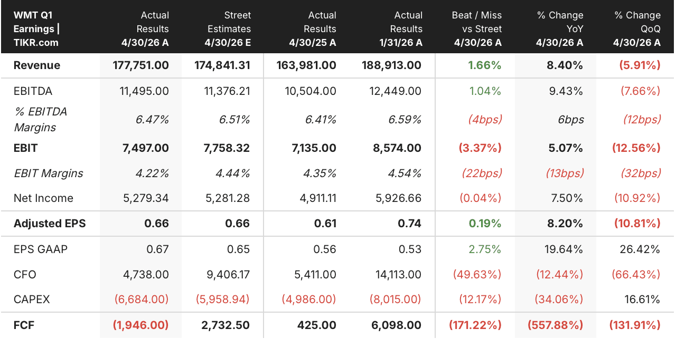Click EPS GAAP beat 2.75%
The height and width of the screenshot is (348, 676).
pos(485,249)
